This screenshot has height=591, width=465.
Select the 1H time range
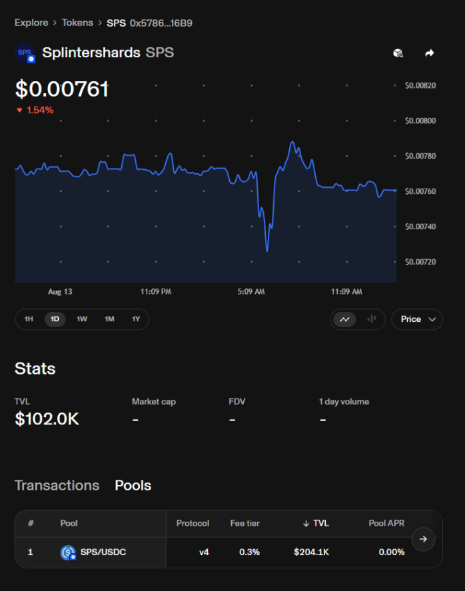(x=29, y=319)
